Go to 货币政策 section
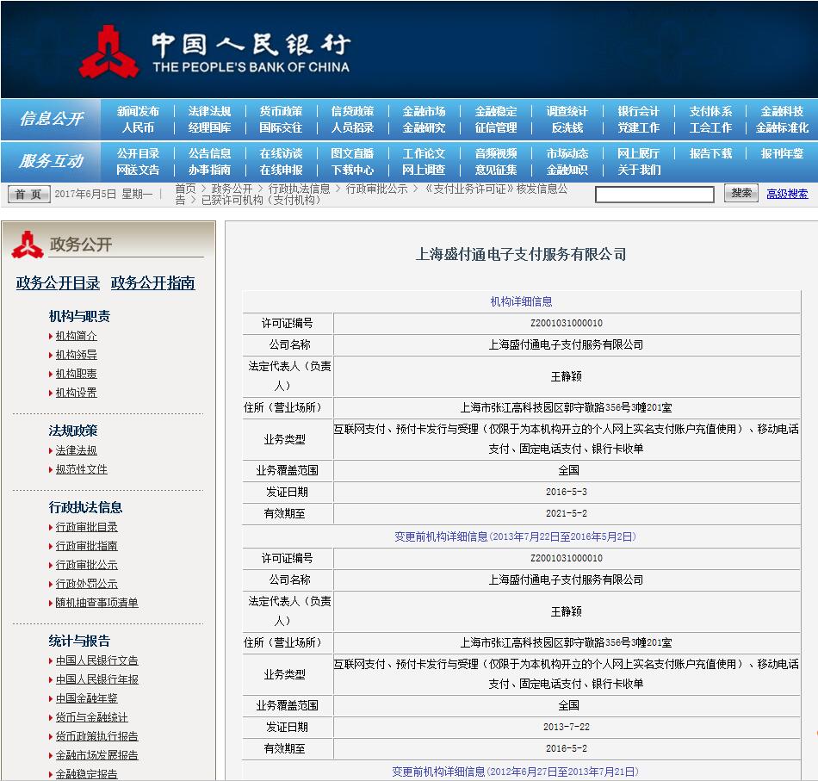Screen dimensions: 818x781 [x=281, y=111]
